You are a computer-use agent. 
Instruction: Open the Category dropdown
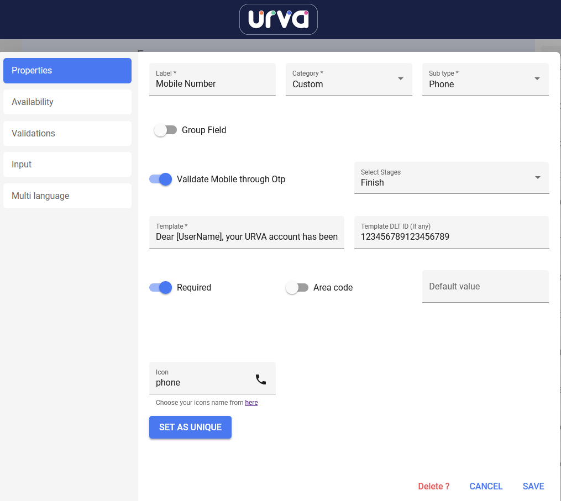349,79
